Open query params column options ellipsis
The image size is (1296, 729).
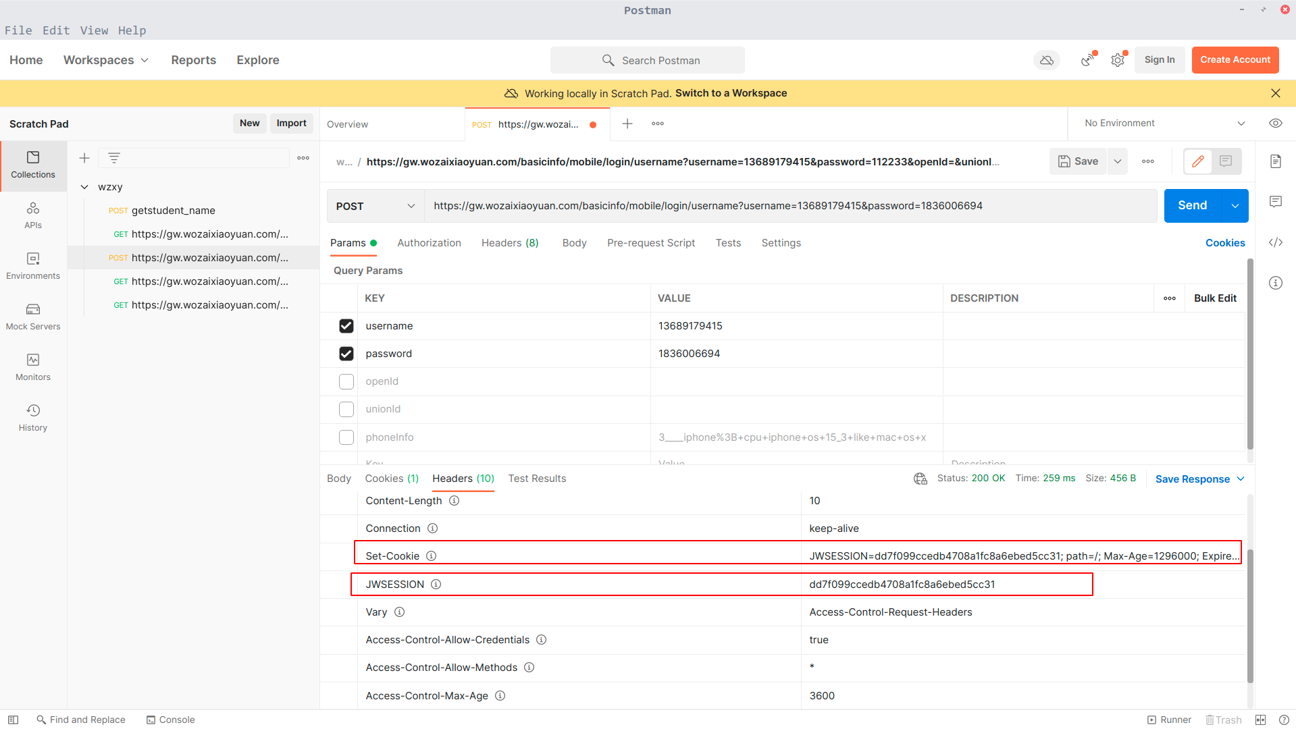click(x=1170, y=298)
